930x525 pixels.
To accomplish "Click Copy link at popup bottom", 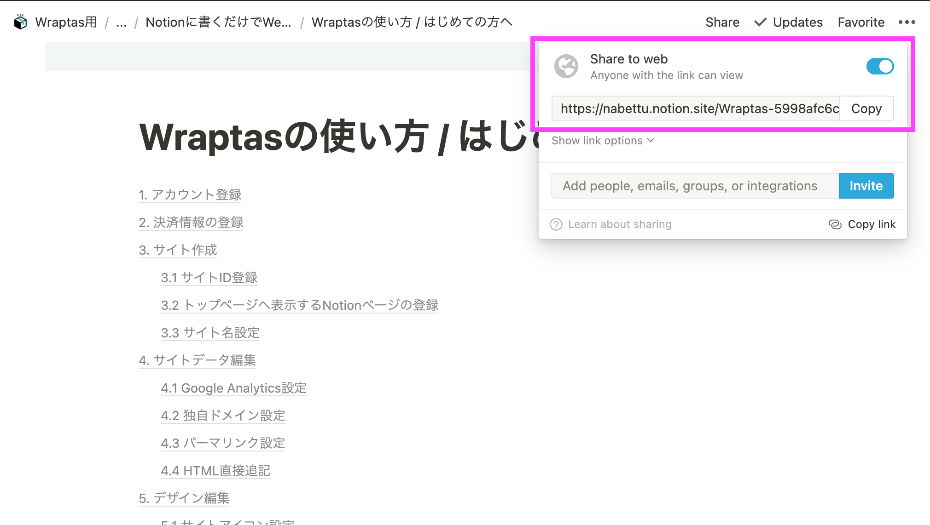I will click(862, 224).
